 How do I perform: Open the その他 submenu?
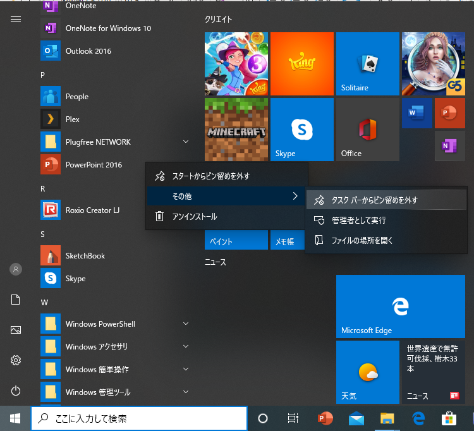pyautogui.click(x=227, y=196)
